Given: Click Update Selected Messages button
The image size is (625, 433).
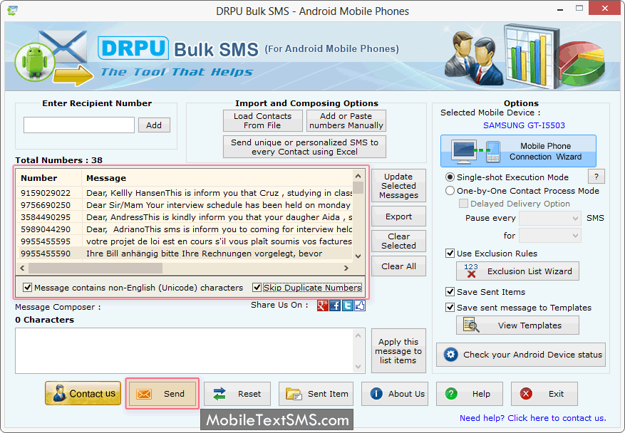Looking at the screenshot, I should point(398,186).
